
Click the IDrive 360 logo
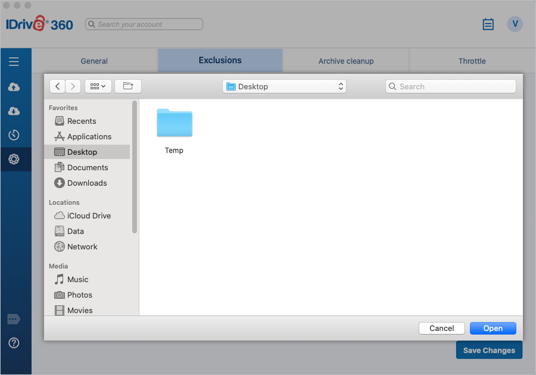pos(39,24)
